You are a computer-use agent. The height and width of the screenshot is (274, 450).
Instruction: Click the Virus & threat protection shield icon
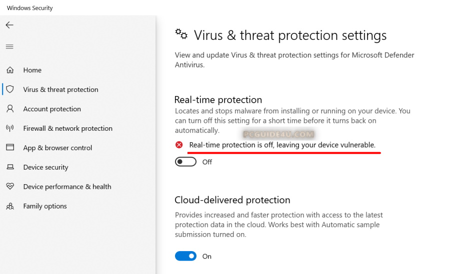[10, 89]
